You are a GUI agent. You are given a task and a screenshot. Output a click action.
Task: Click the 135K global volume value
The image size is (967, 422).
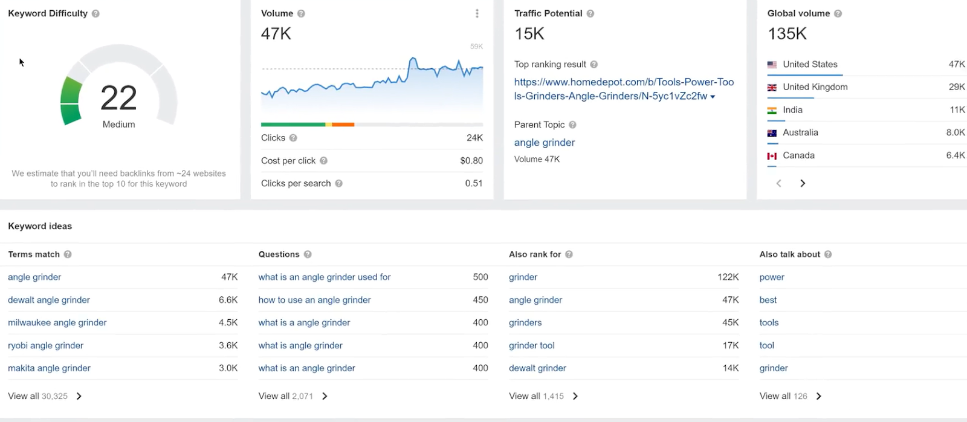point(787,34)
